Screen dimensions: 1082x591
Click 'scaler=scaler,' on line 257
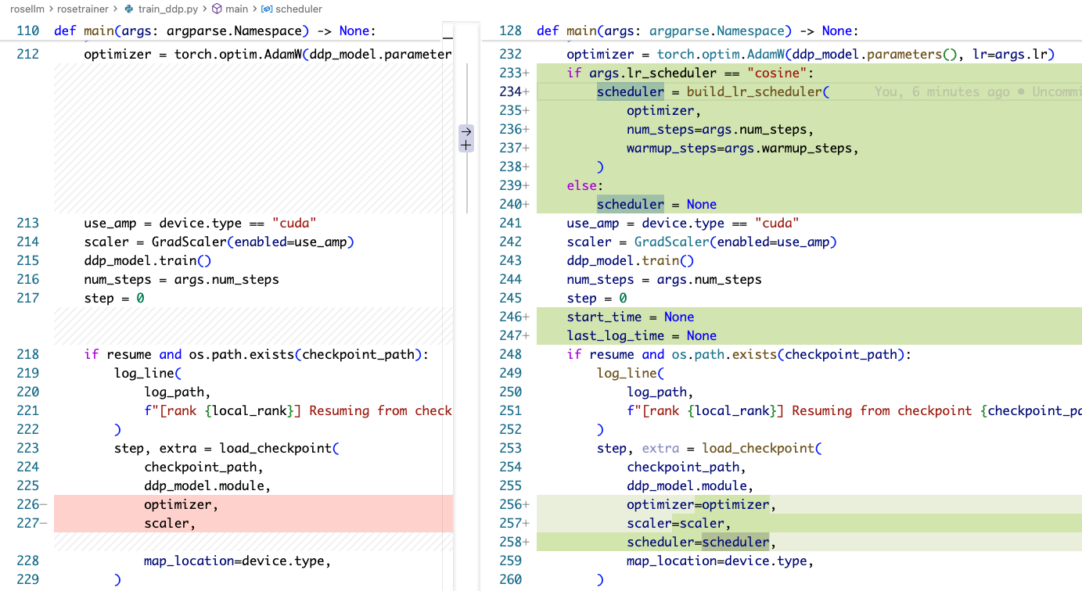coord(679,523)
